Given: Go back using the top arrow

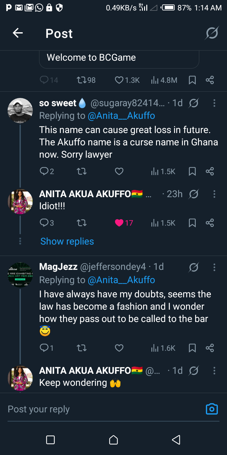Looking at the screenshot, I should [x=18, y=33].
